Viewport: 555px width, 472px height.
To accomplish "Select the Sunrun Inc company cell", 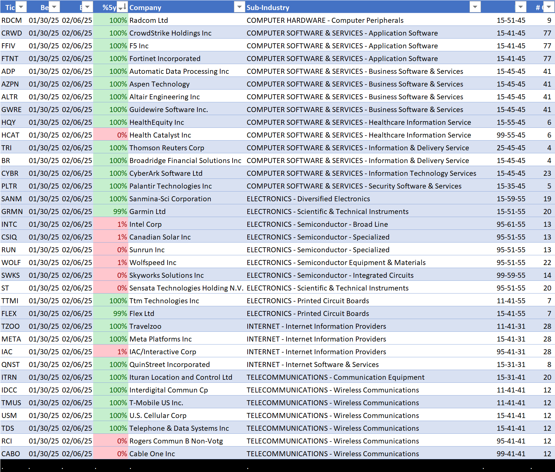I will (187, 250).
